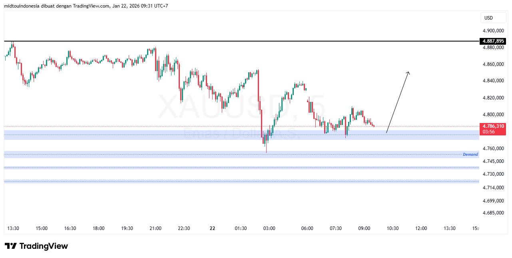512x258 pixels.
Task: Select the upward trend arrow drawing
Action: point(398,102)
